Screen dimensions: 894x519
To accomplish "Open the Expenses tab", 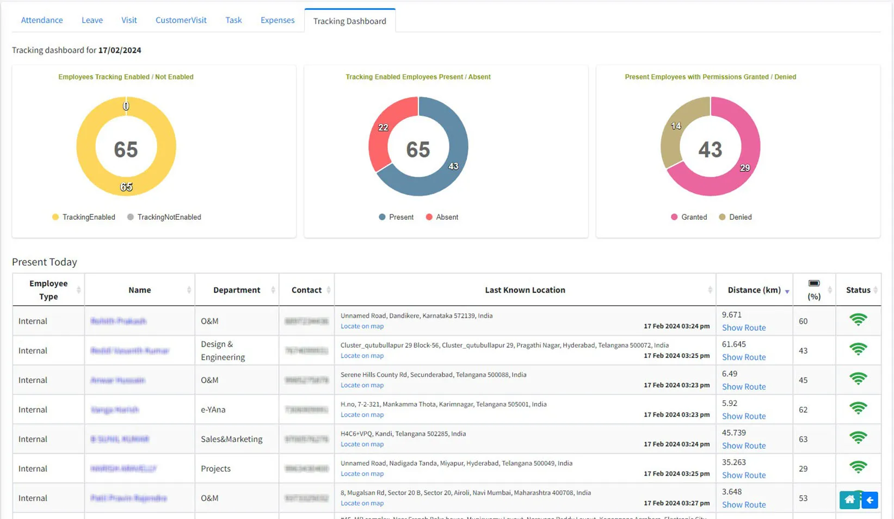I will point(278,20).
